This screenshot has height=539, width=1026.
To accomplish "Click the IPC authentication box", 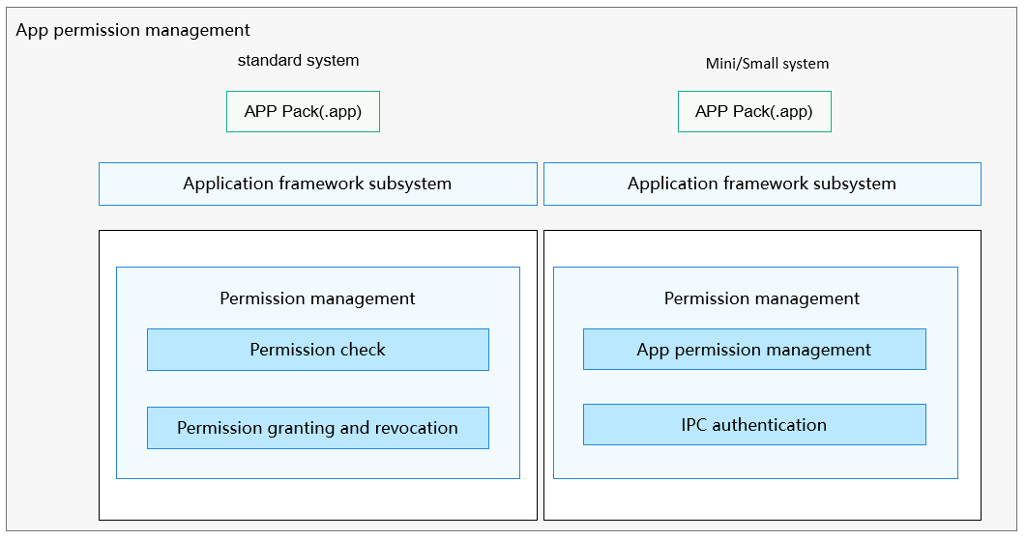I will point(754,425).
